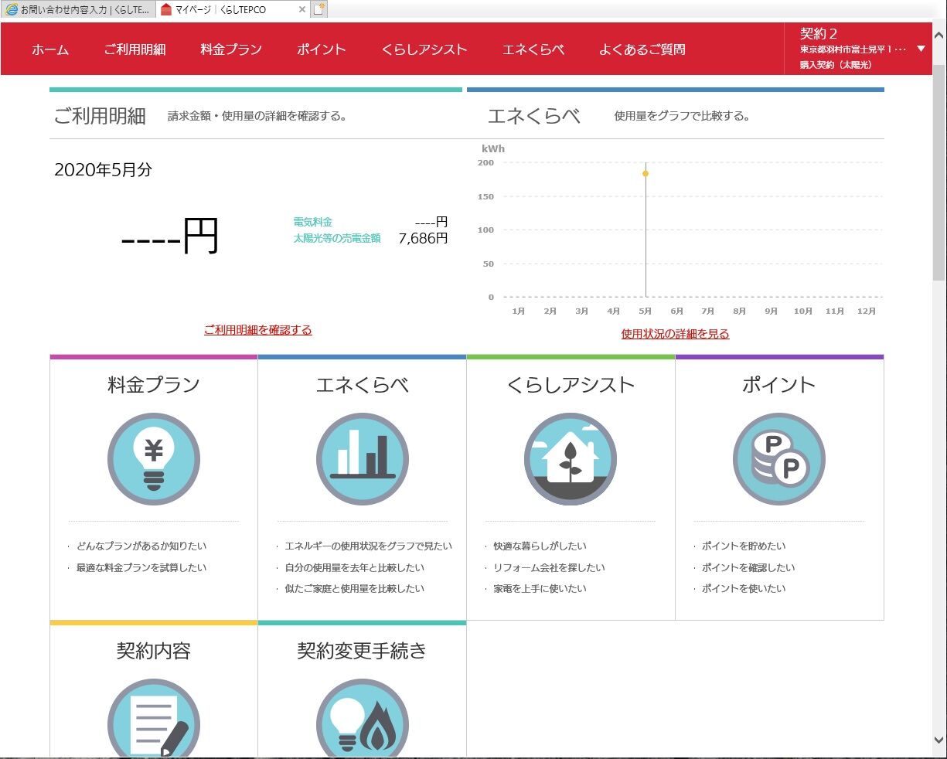Viewport: 947px width, 759px height.
Task: Select どんなプランがあるか知りたい
Action: coord(141,546)
